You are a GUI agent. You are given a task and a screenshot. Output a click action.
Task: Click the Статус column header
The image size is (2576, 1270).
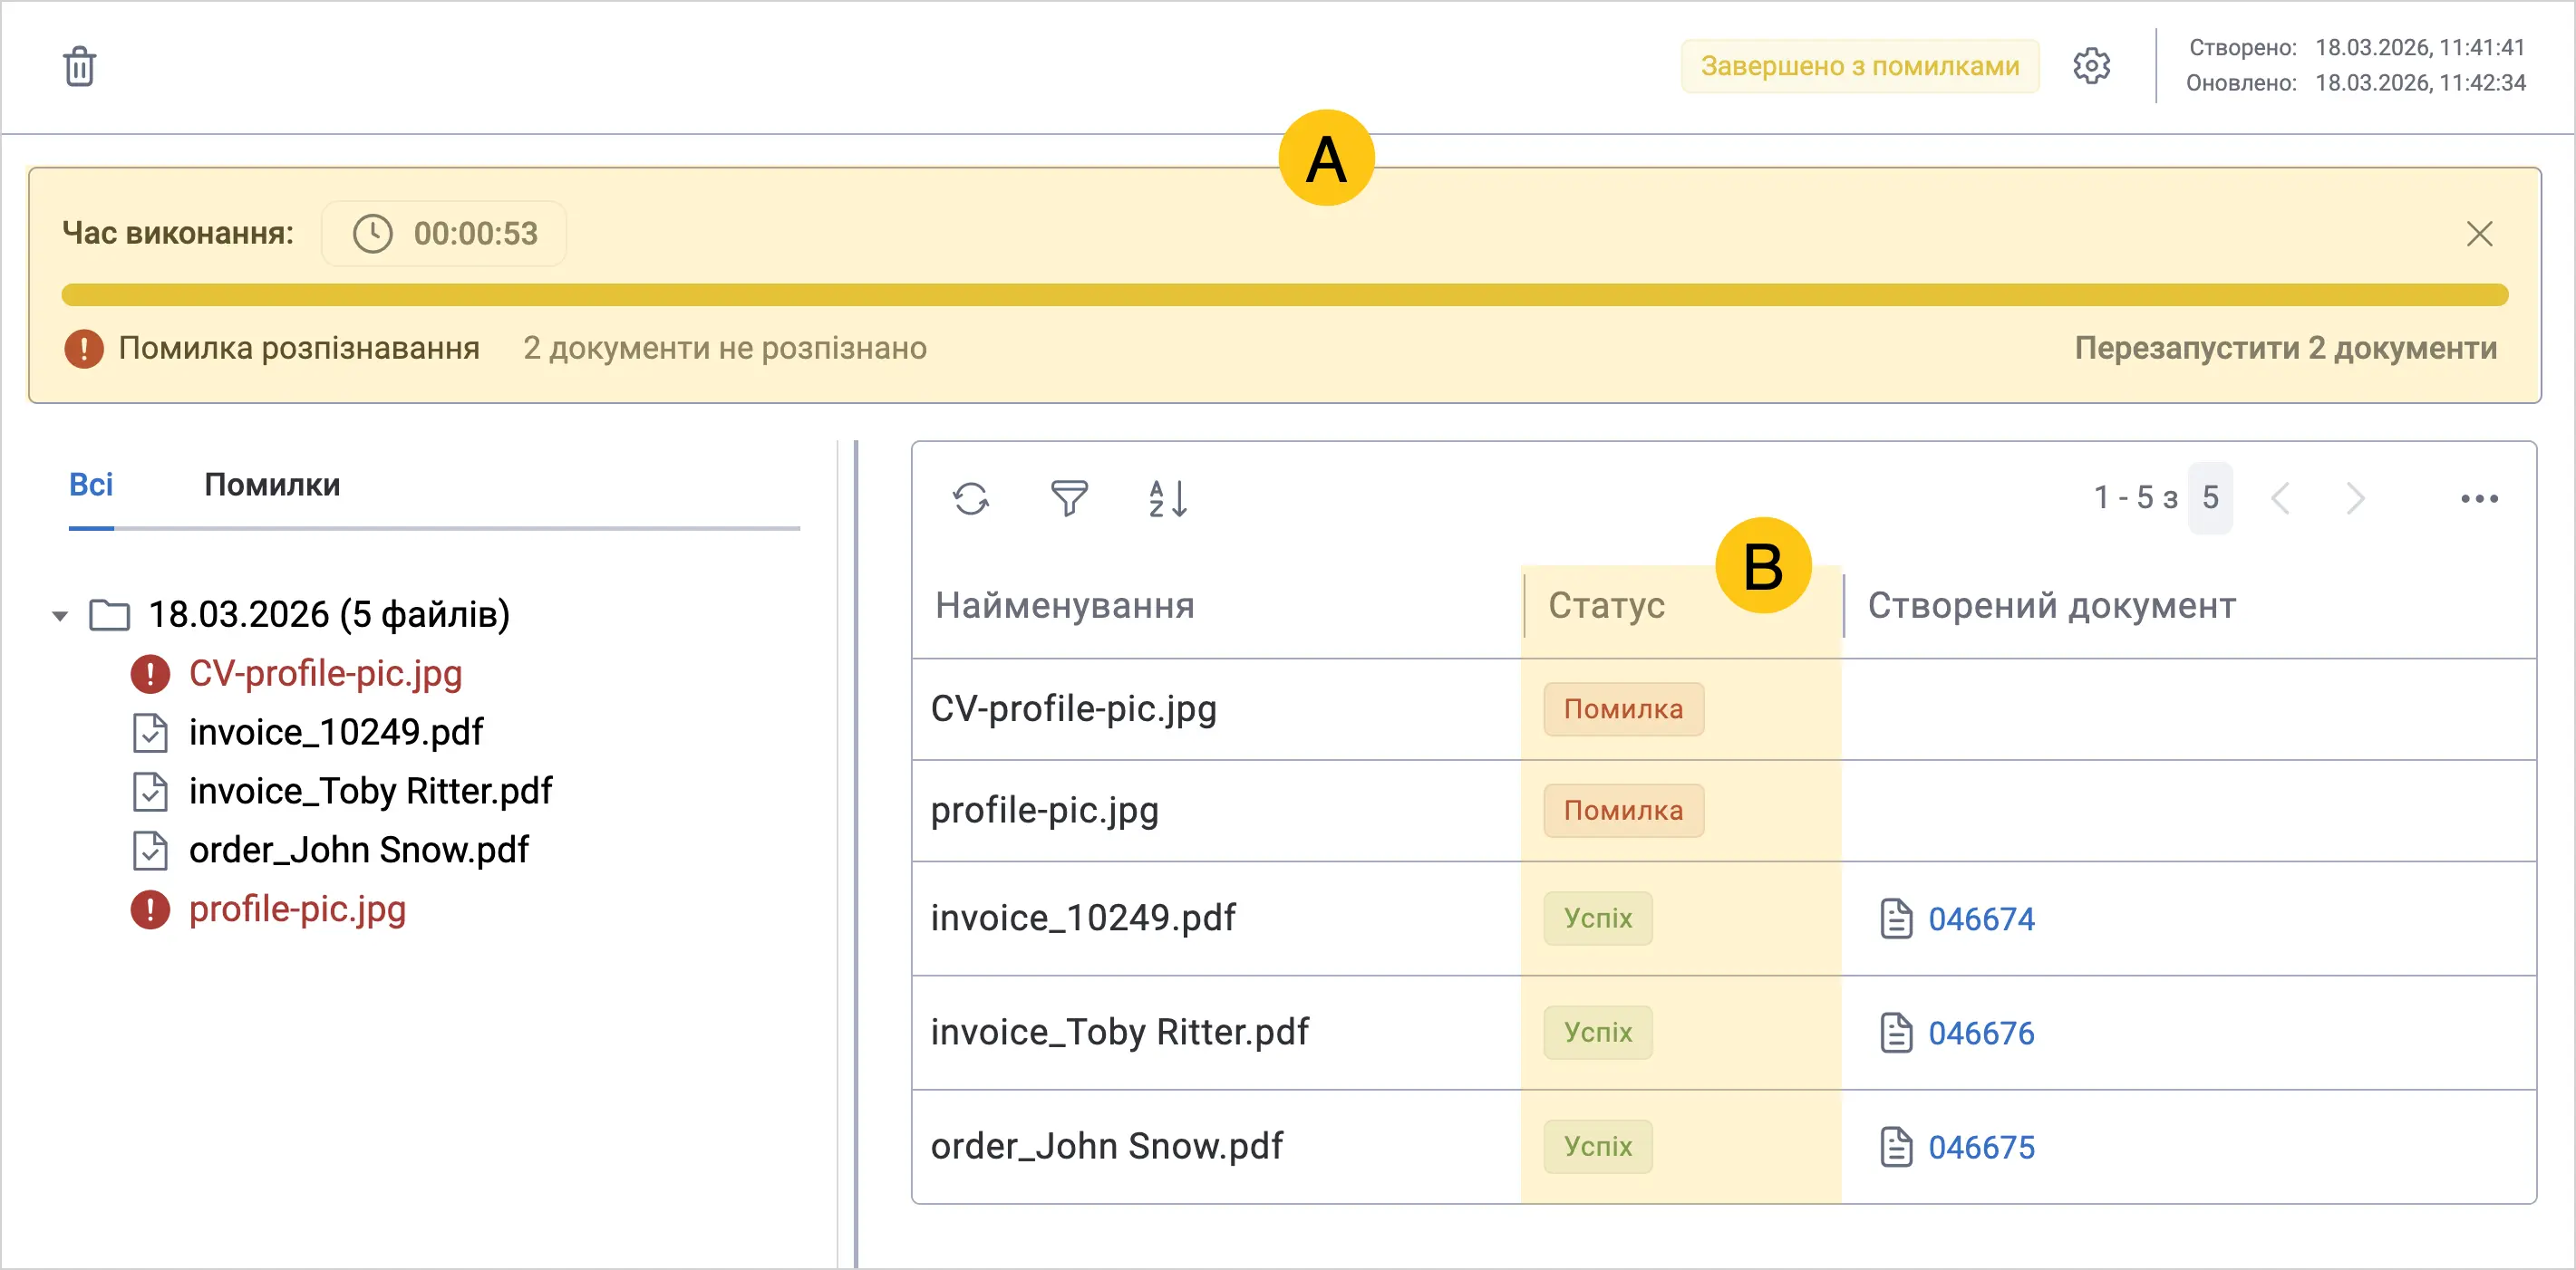pos(1606,605)
